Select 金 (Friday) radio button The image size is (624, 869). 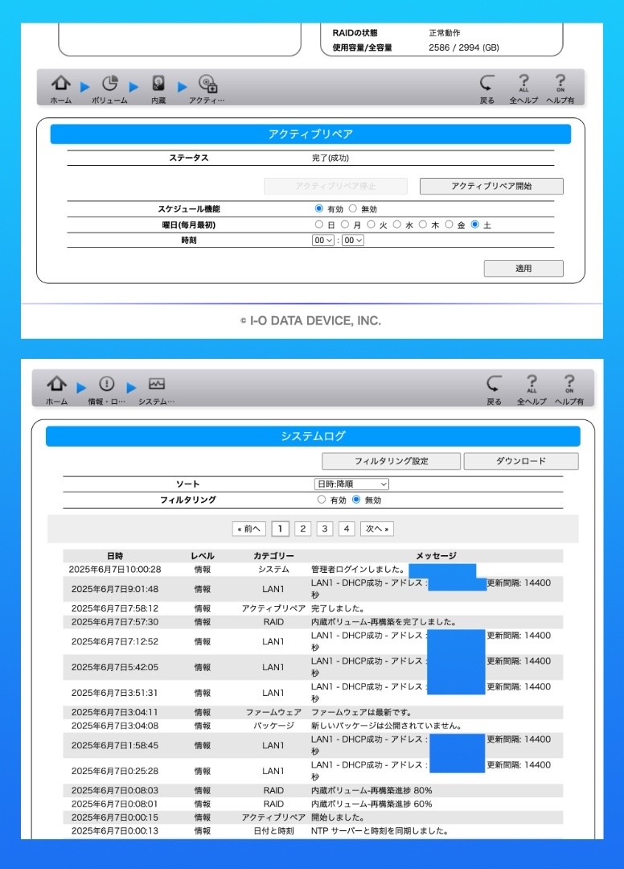(449, 224)
